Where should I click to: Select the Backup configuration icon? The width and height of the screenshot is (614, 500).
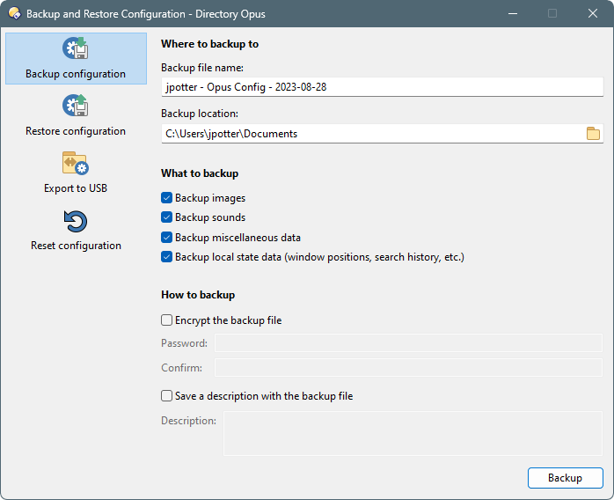pos(76,48)
